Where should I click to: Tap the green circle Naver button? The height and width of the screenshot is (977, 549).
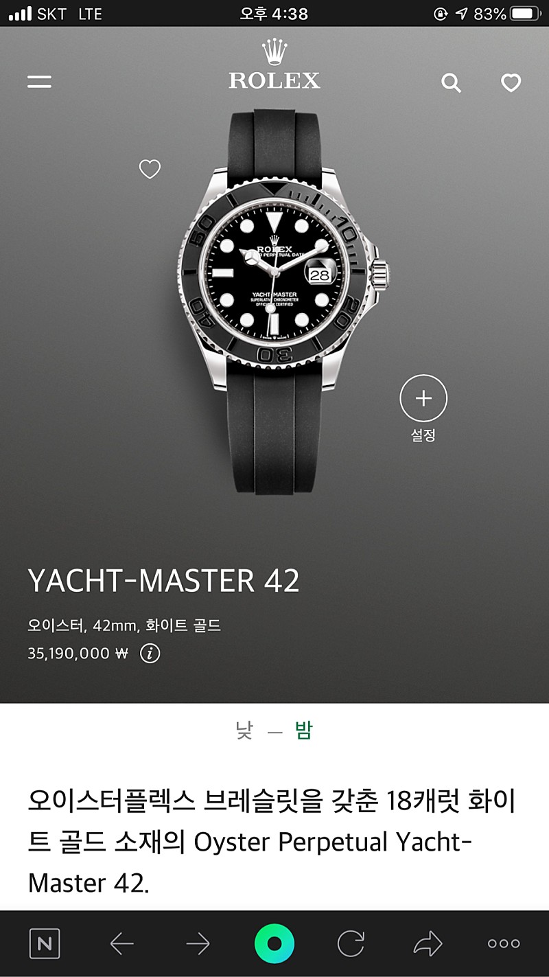274,944
